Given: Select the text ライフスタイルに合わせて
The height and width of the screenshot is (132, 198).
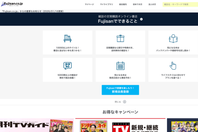Looking at the screenshot, I should 173,75.
